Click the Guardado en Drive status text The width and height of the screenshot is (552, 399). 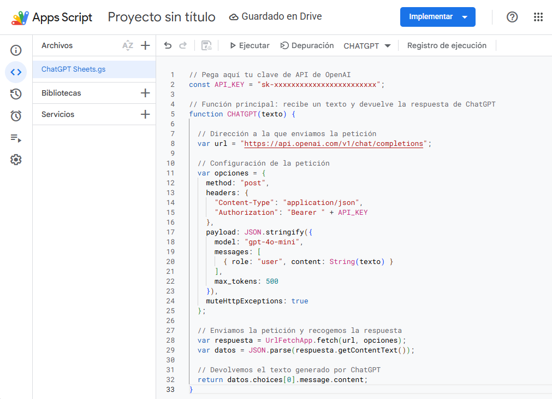(x=282, y=16)
